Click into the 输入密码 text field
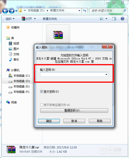The width and height of the screenshot is (129, 158). pyautogui.click(x=72, y=74)
